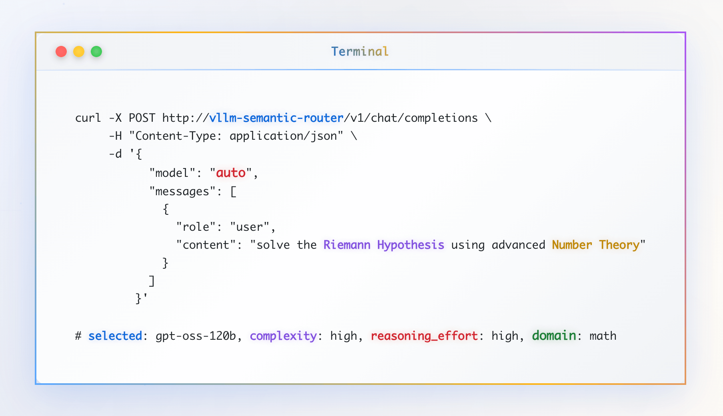Click the math domain value
This screenshot has width=723, height=416.
point(603,336)
